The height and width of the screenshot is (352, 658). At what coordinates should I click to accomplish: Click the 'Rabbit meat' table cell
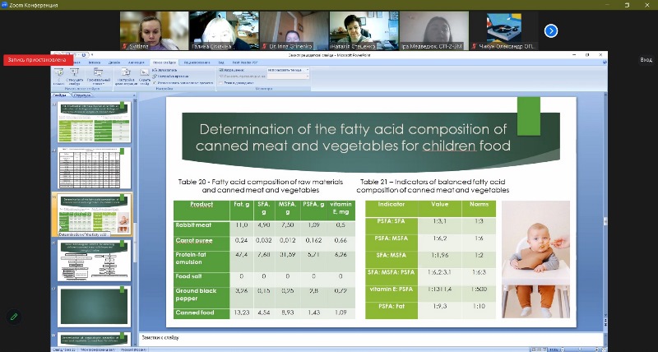(x=202, y=229)
